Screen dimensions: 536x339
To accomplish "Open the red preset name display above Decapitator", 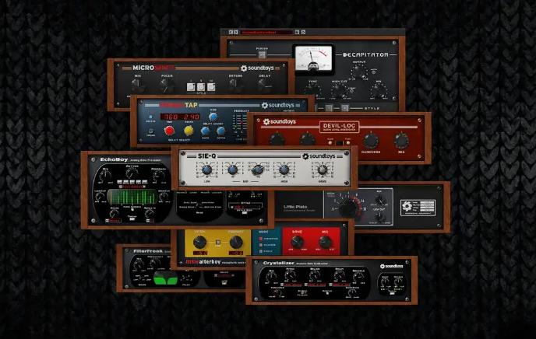I will [x=266, y=32].
